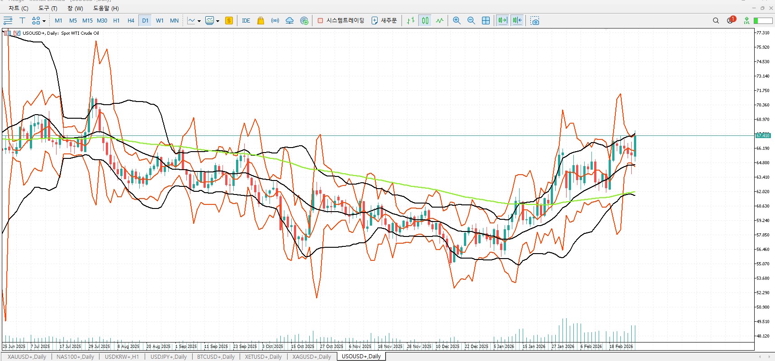Switch chart to M1 timeframe

tap(58, 20)
